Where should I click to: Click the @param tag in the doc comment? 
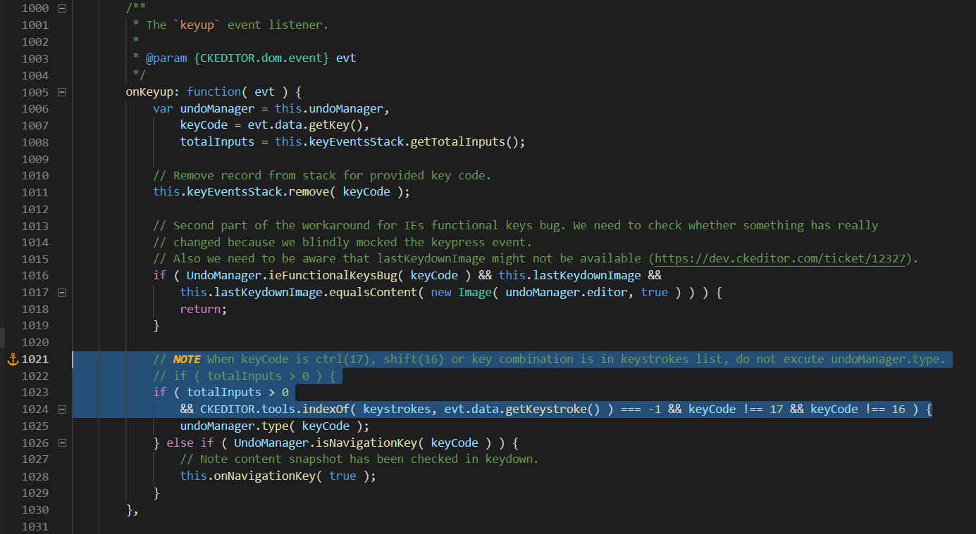166,58
